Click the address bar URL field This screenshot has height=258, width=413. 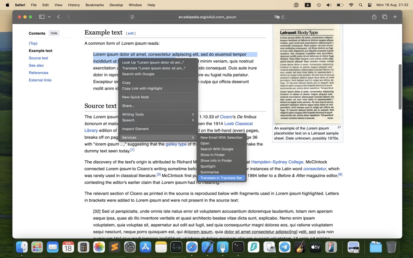[x=207, y=17]
